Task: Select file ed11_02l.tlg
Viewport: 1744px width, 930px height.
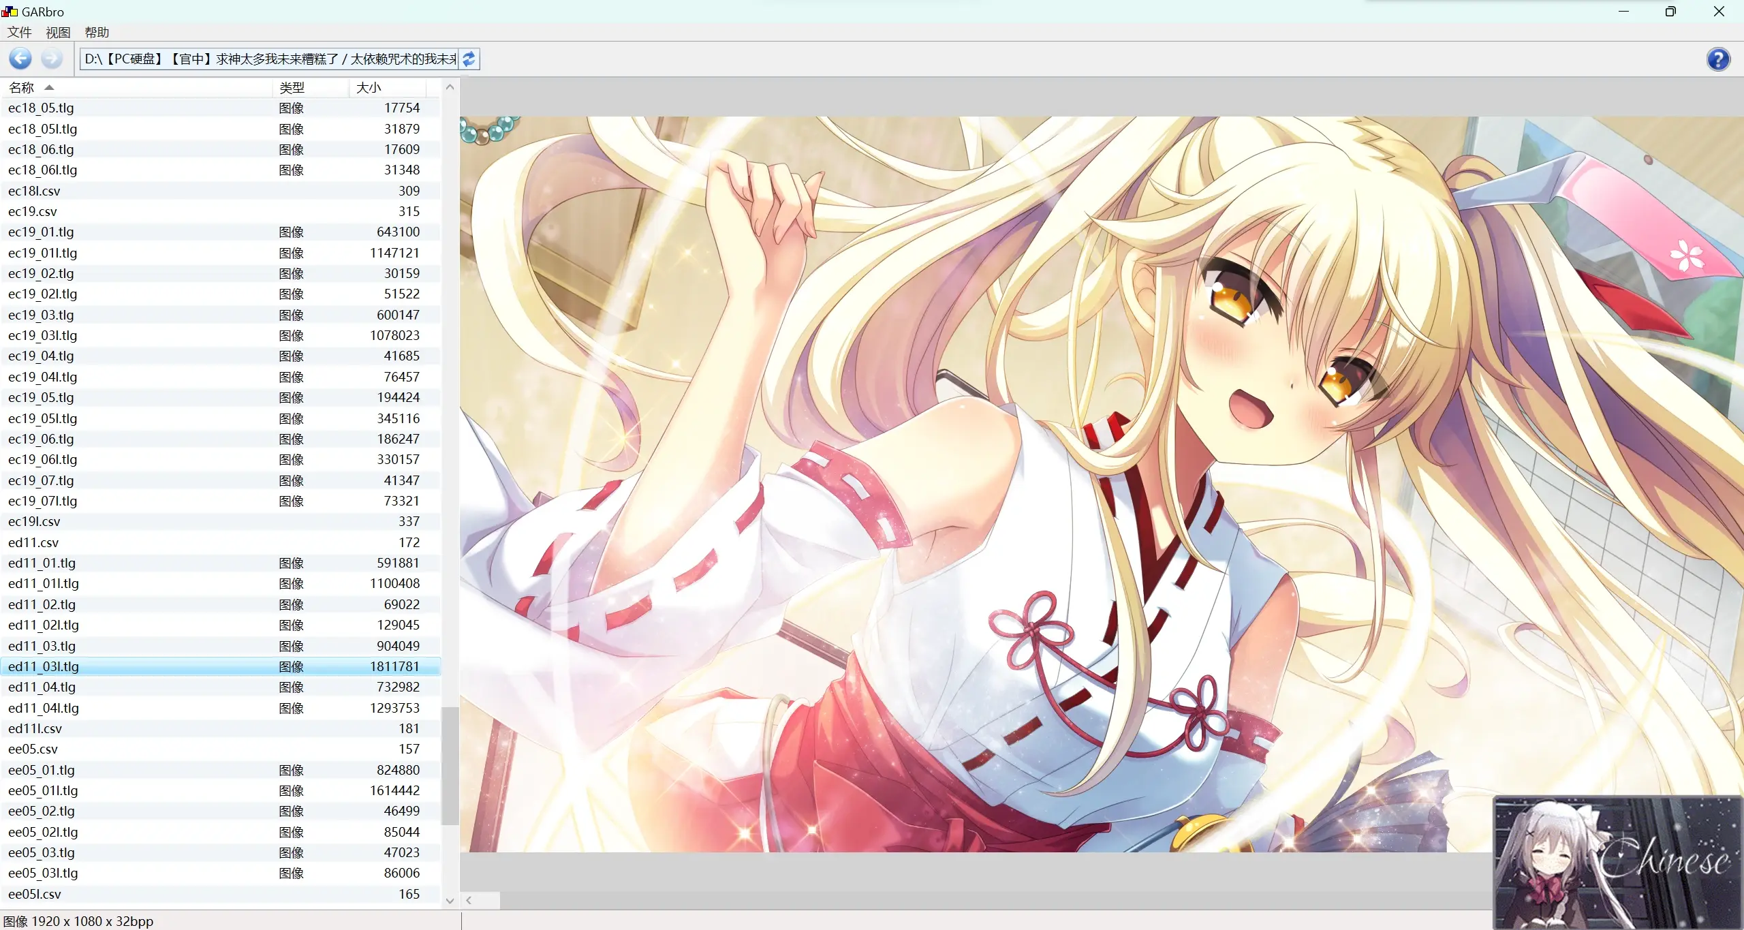Action: pos(220,625)
